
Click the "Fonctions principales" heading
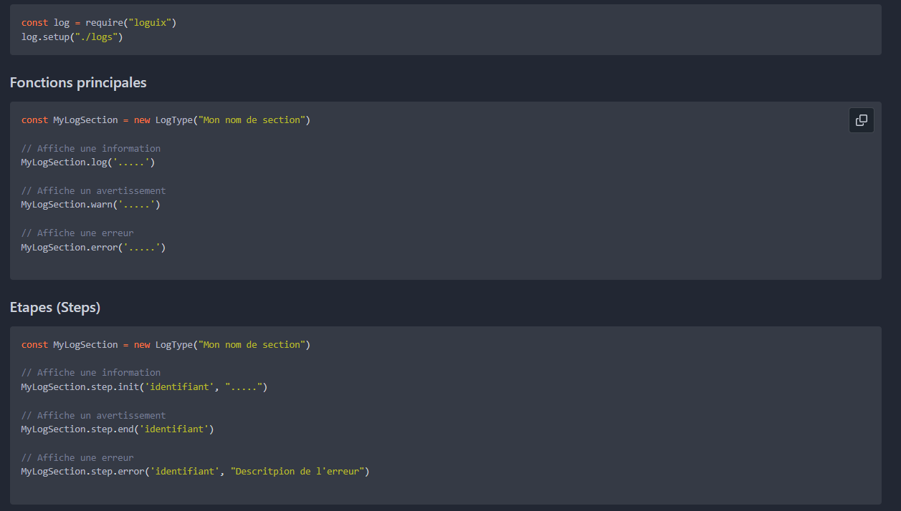coord(78,83)
